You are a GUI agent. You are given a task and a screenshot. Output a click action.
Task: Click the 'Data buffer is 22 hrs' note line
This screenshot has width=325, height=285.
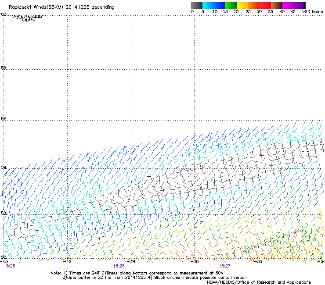[155, 278]
